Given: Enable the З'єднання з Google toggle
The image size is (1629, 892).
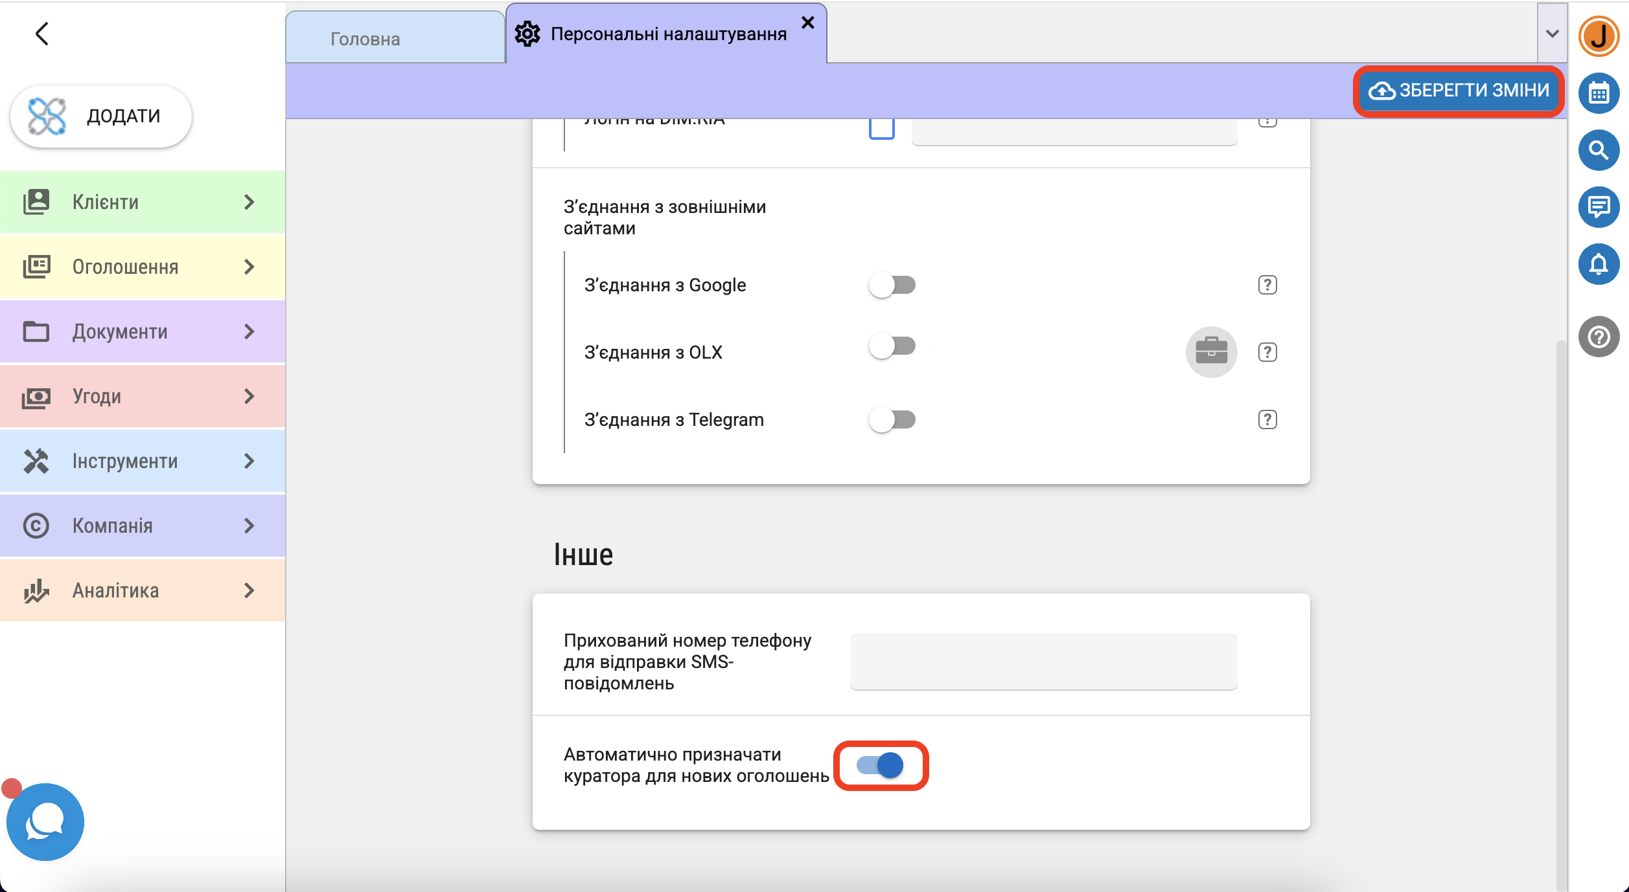Looking at the screenshot, I should click(x=892, y=285).
